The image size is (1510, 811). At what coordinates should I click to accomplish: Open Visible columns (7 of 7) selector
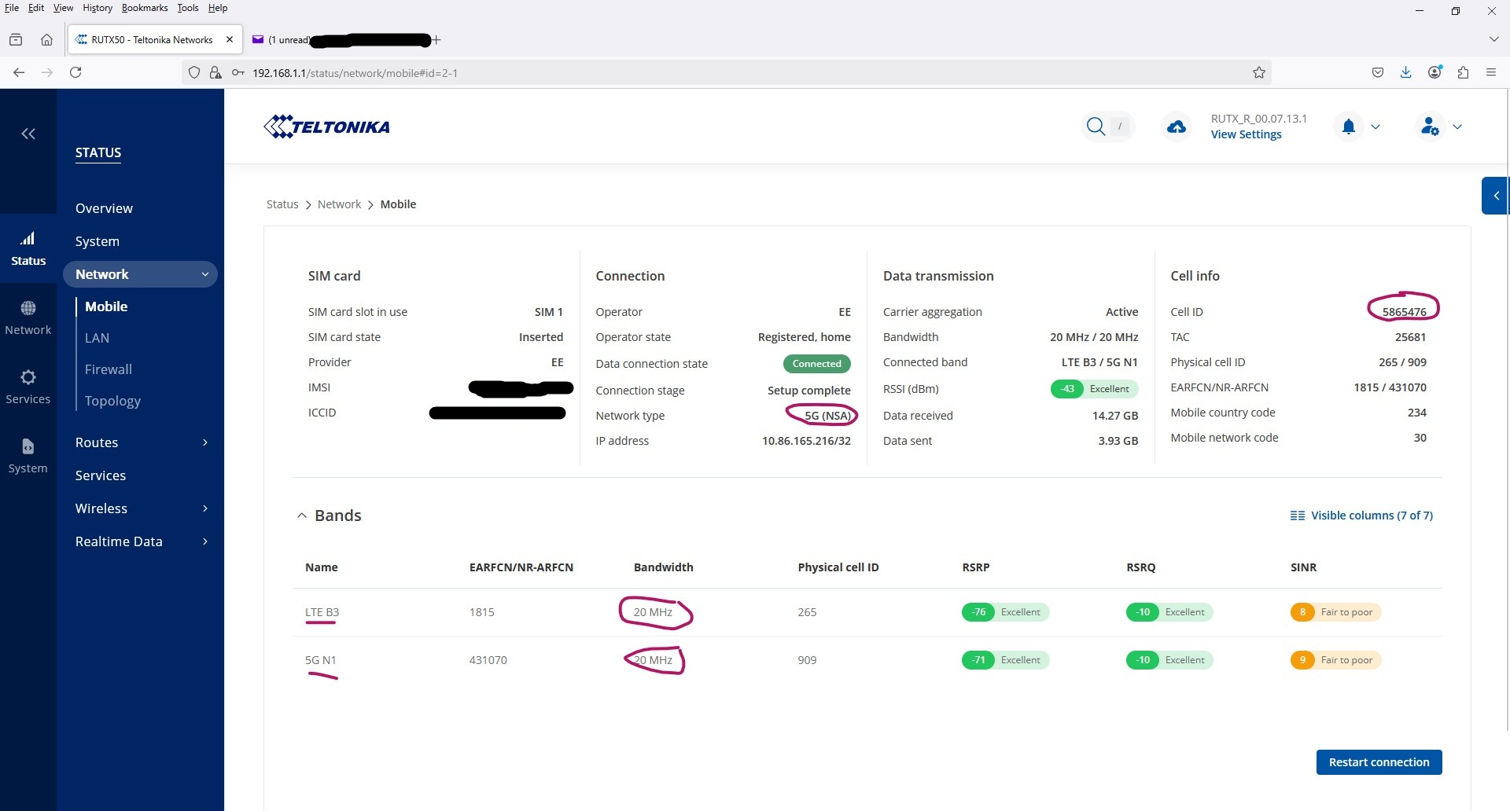pos(1361,516)
